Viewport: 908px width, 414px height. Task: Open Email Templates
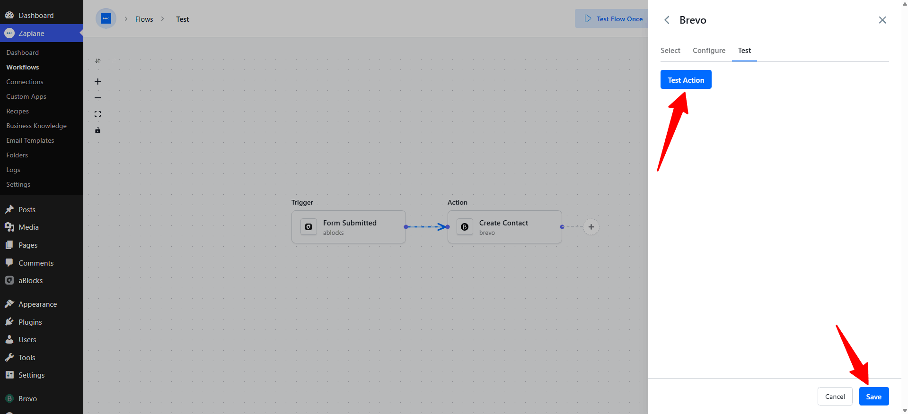[30, 140]
